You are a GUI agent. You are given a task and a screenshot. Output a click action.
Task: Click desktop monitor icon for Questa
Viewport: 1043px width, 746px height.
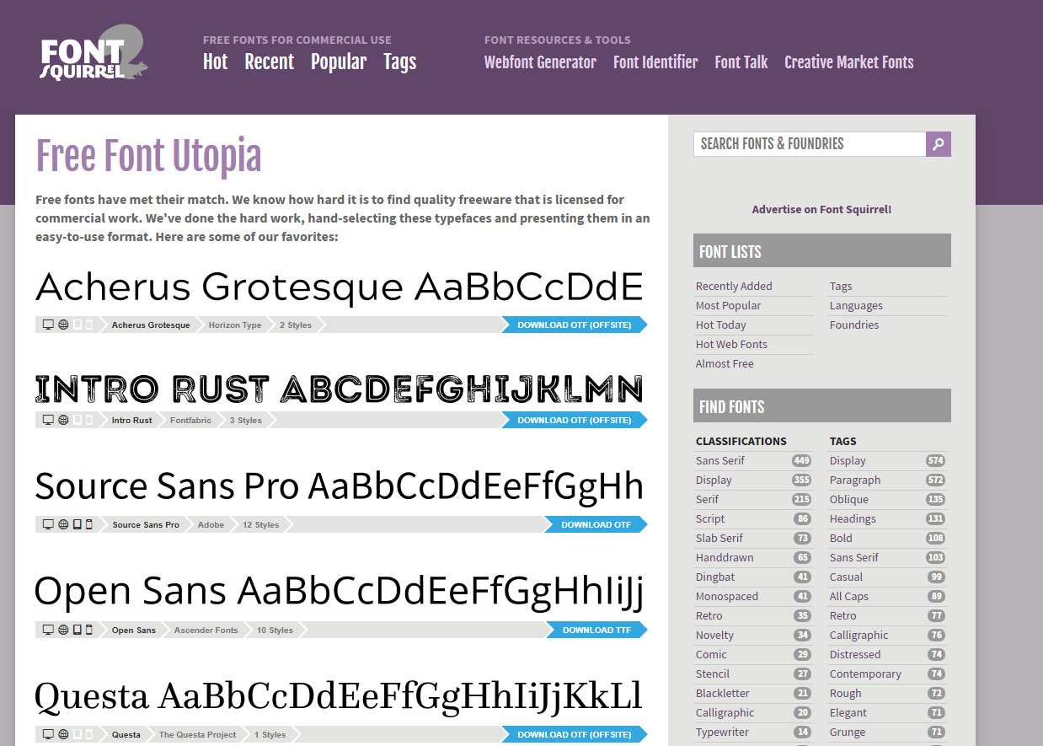(48, 735)
